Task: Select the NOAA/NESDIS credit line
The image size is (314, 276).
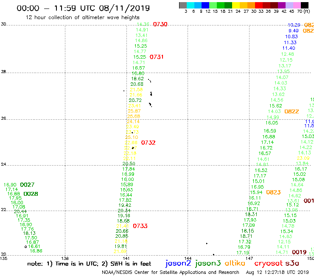Action: click(171, 273)
